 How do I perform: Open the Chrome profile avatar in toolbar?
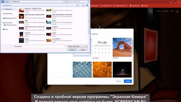coord(175,2)
